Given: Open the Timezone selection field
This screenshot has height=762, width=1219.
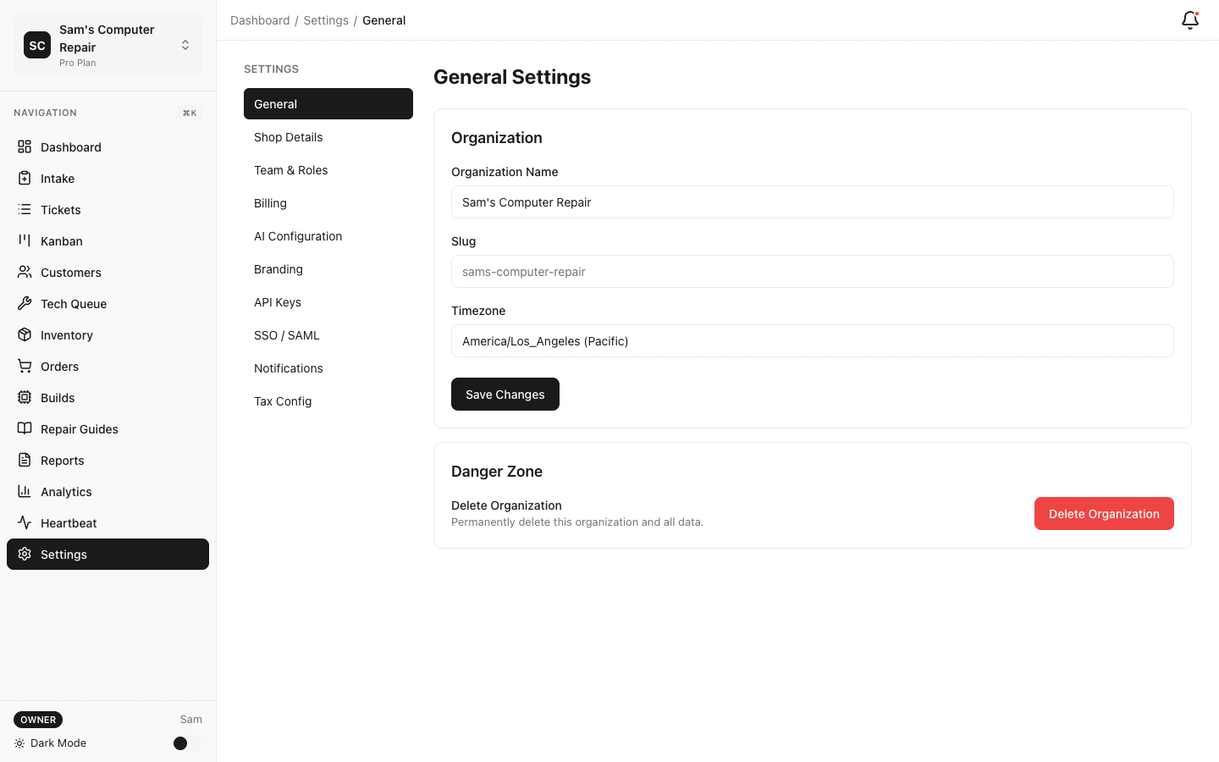Looking at the screenshot, I should pyautogui.click(x=812, y=340).
